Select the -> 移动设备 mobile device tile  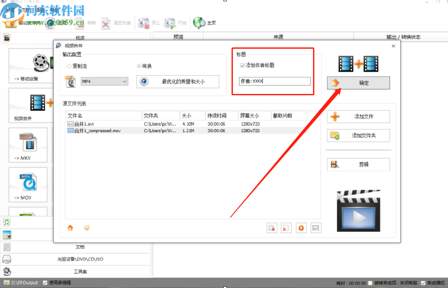[31, 66]
